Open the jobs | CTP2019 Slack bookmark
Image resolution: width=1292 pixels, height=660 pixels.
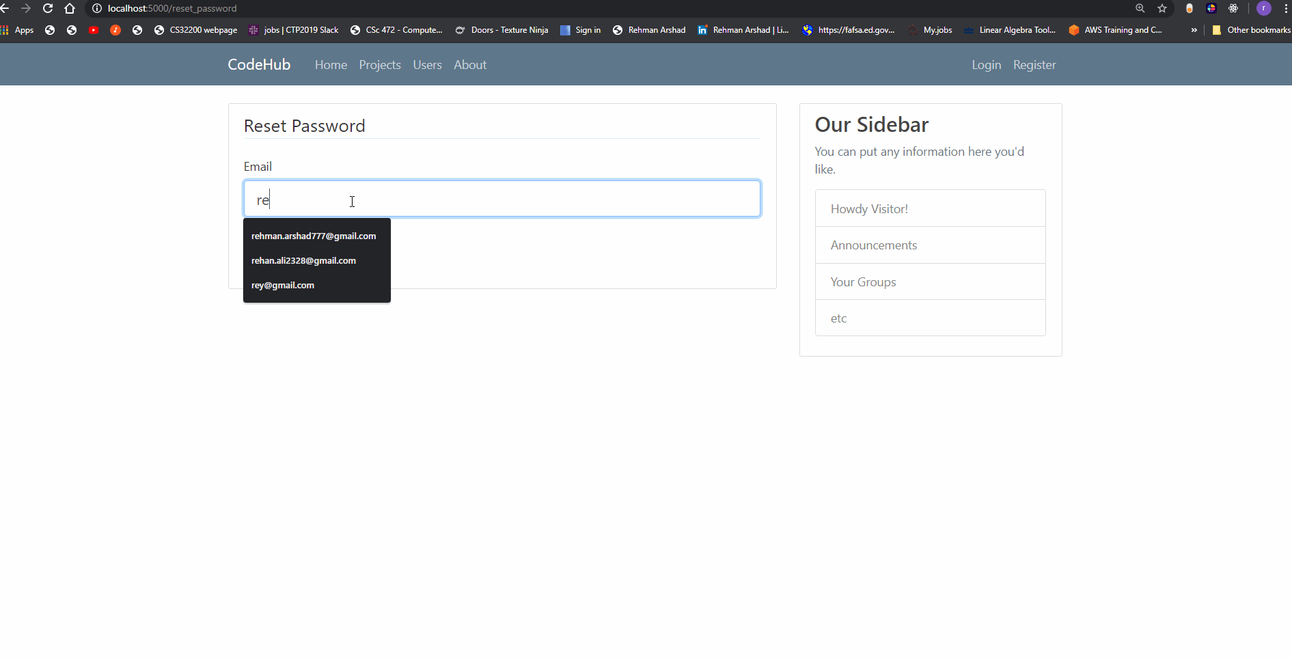294,30
